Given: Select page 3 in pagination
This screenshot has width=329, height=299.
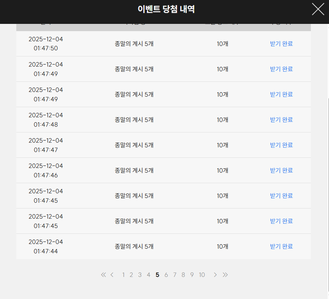Looking at the screenshot, I should (x=140, y=275).
